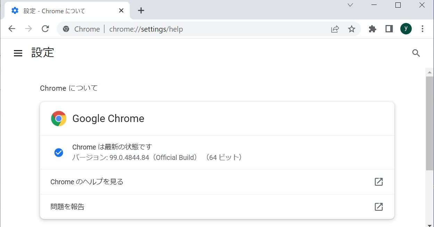Expand the tab search chevron

tap(350, 5)
